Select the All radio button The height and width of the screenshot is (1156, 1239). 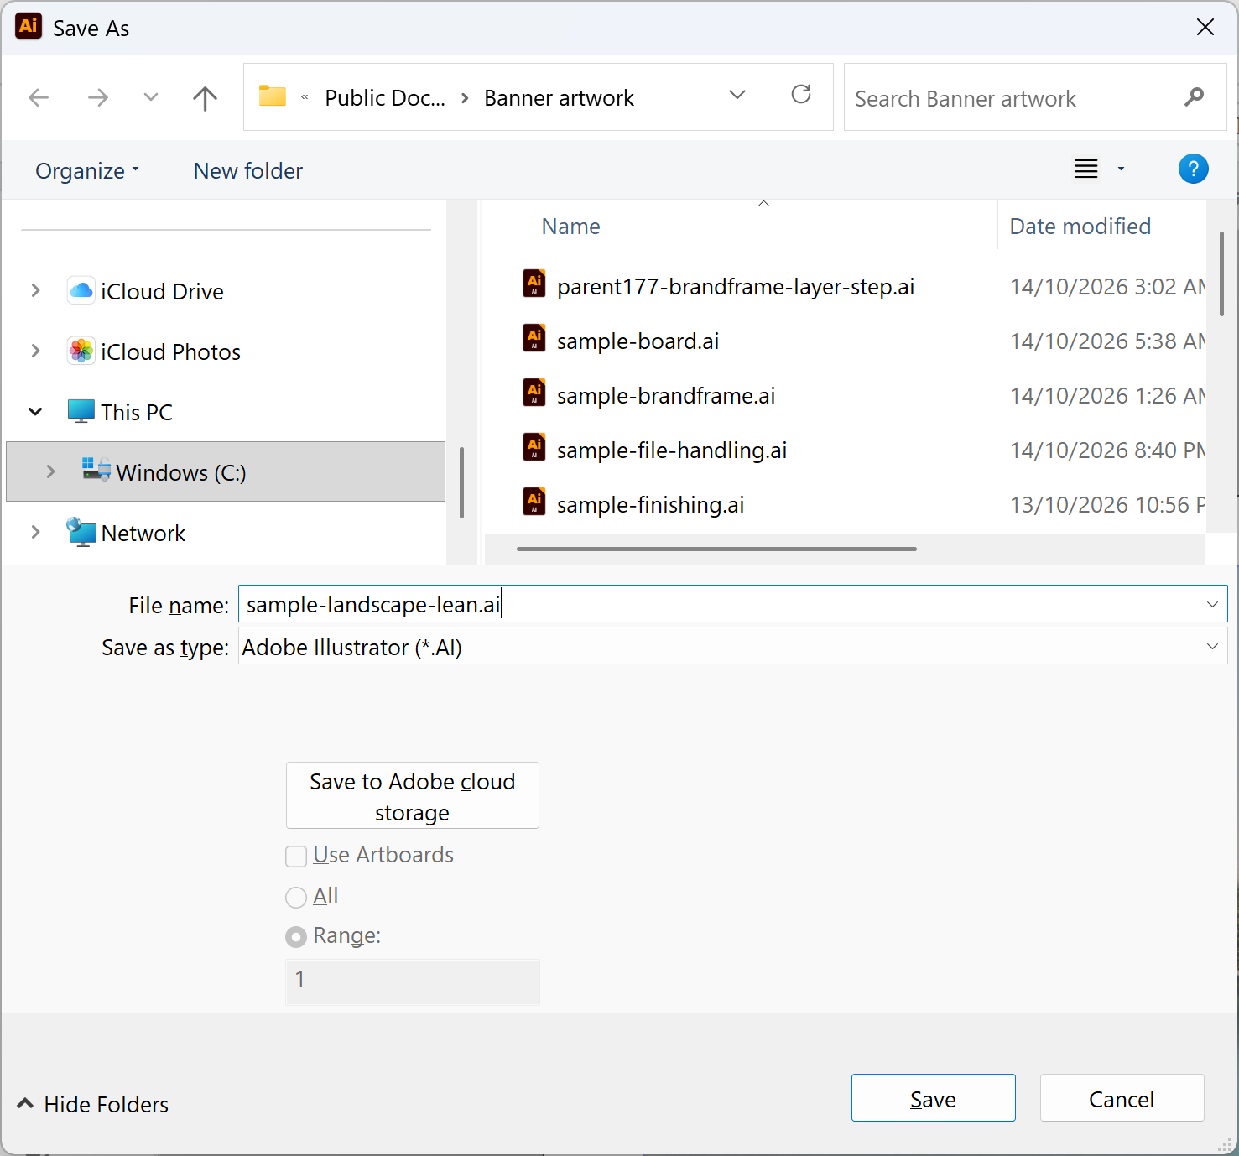click(296, 898)
